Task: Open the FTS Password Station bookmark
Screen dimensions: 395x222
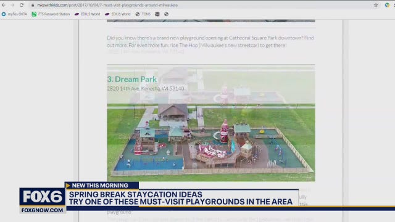Action: (x=51, y=14)
